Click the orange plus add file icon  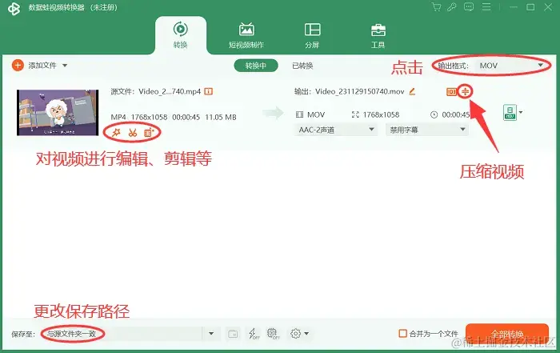[x=18, y=66]
